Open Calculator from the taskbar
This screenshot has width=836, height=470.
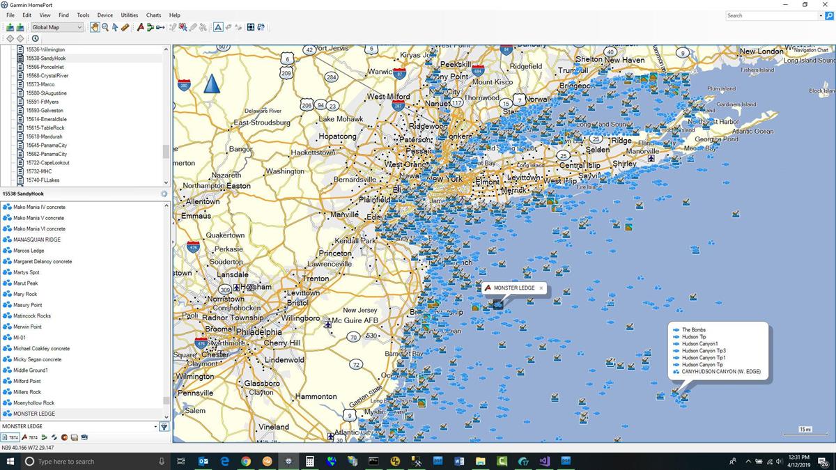(310, 461)
